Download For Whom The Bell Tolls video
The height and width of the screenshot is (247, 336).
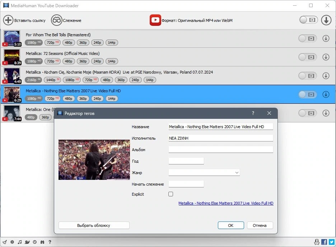[x=326, y=38]
